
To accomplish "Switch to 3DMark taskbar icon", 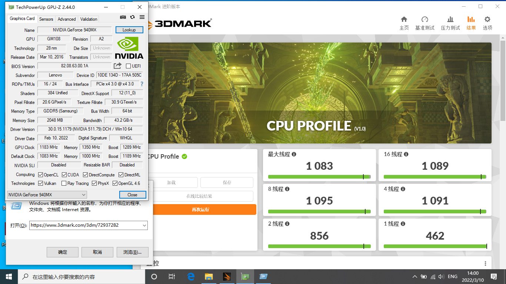I will coord(227,277).
